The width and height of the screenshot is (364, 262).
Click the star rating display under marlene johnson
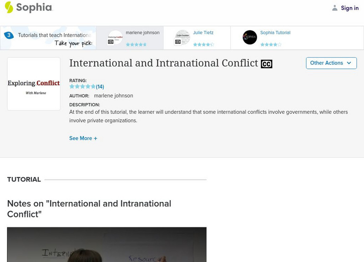click(x=136, y=44)
